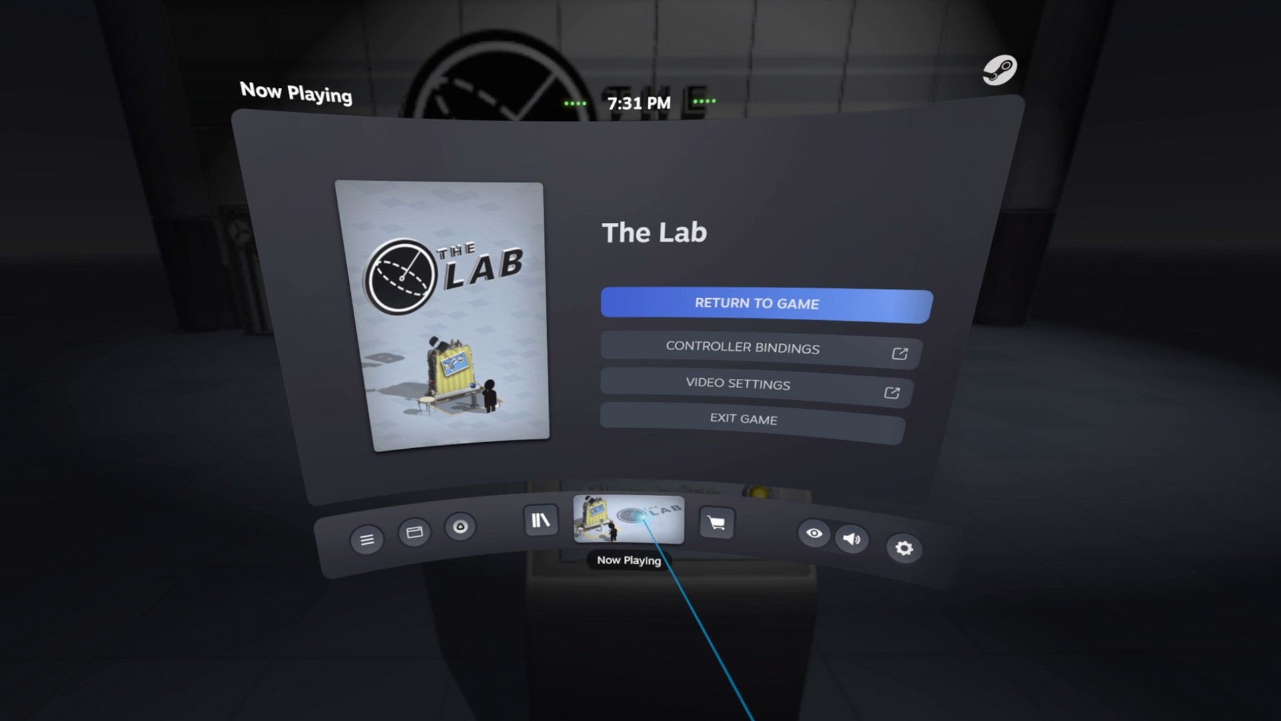Select the Store shopping cart icon

[x=715, y=522]
